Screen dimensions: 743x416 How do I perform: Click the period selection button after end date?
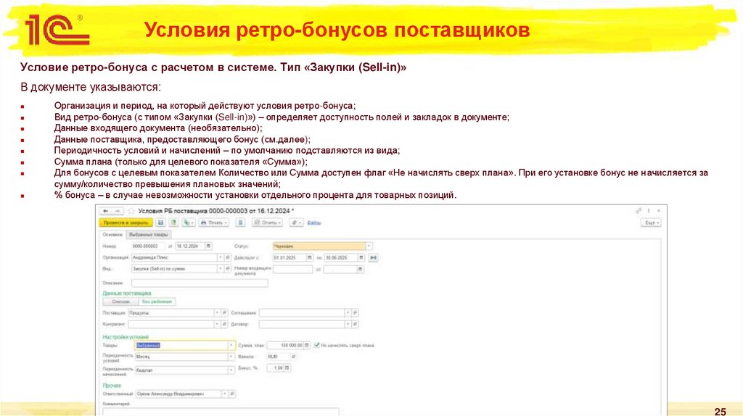point(374,257)
